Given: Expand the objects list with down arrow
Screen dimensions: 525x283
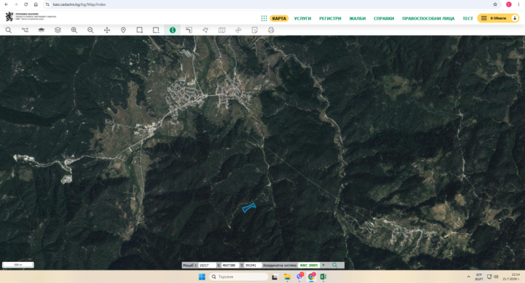Looking at the screenshot, I should coord(514,18).
